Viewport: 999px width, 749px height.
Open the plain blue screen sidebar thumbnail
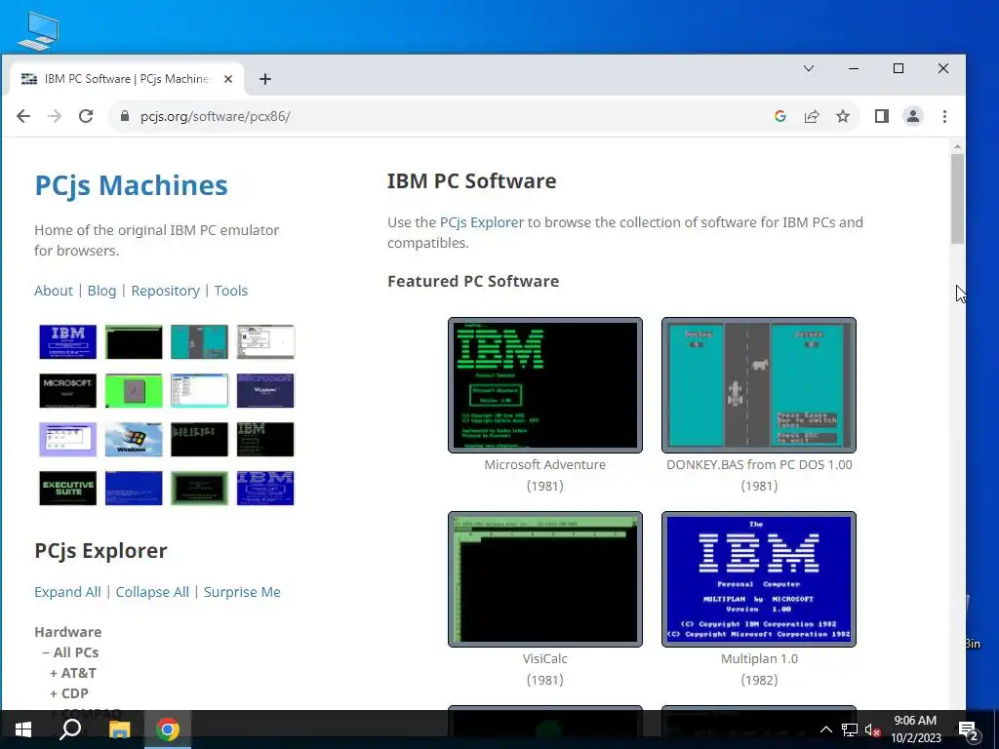pyautogui.click(x=134, y=489)
